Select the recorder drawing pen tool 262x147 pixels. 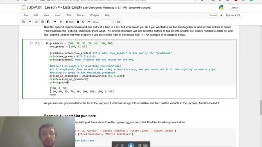[x=117, y=145]
